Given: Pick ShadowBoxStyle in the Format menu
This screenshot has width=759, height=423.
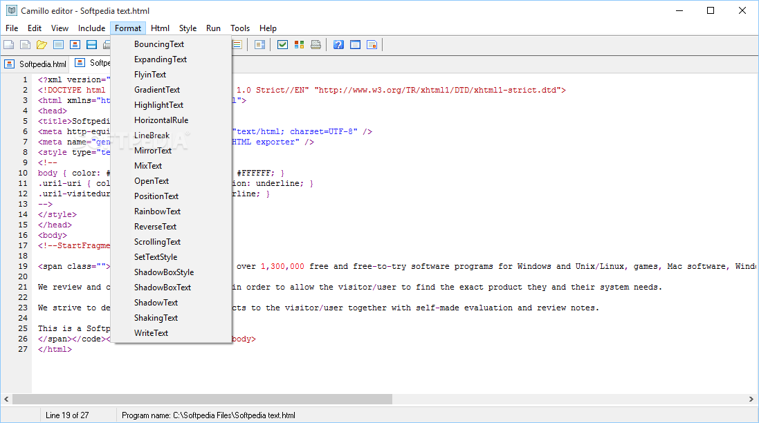Looking at the screenshot, I should [x=172, y=272].
